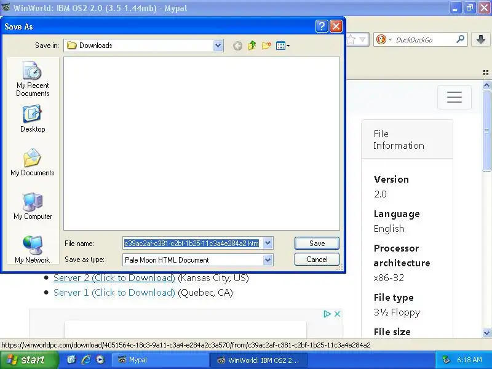The image size is (492, 369).
Task: Minimize the Mypal browser window
Action: (x=454, y=8)
